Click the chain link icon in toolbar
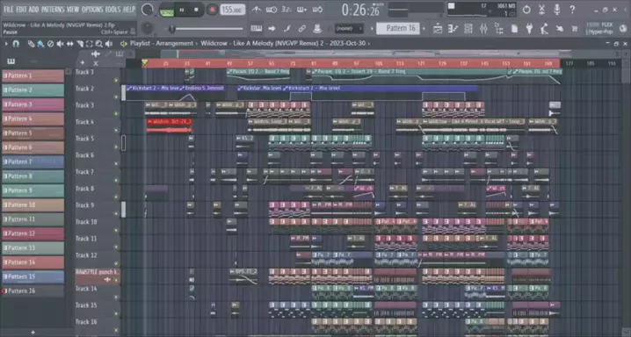Screen dimensions: 631x337 point(302,28)
